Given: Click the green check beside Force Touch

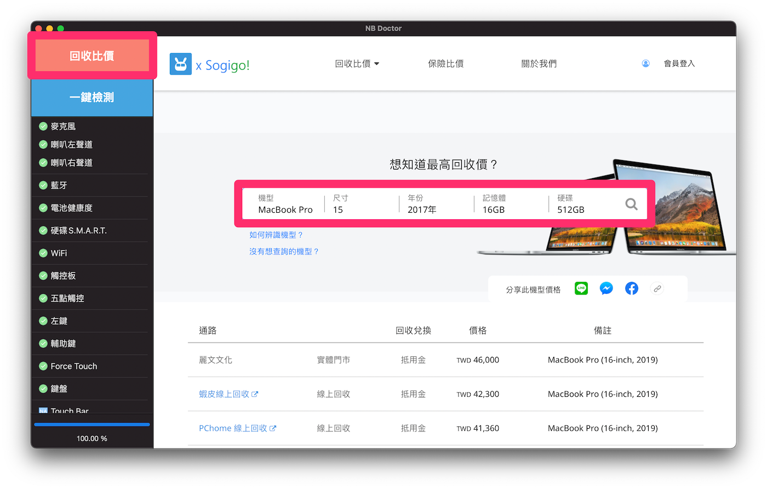Looking at the screenshot, I should click(x=43, y=366).
